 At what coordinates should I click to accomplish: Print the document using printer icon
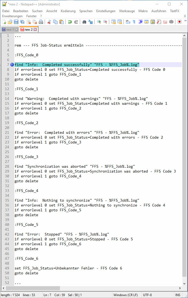pos(41,22)
